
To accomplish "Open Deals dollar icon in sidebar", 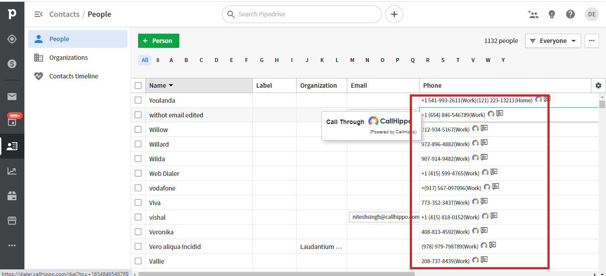I will (12, 64).
